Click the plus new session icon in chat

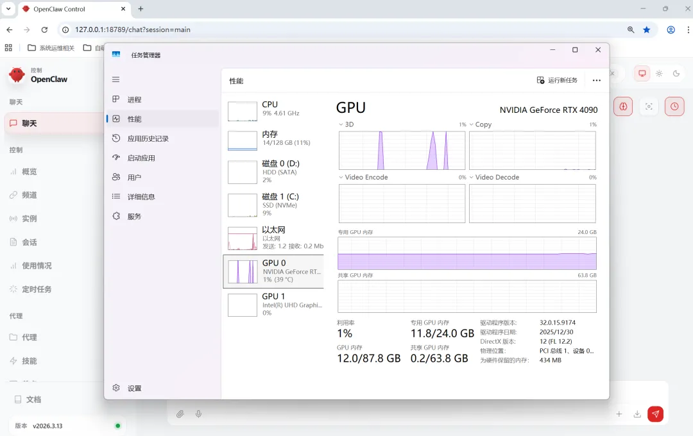619,414
